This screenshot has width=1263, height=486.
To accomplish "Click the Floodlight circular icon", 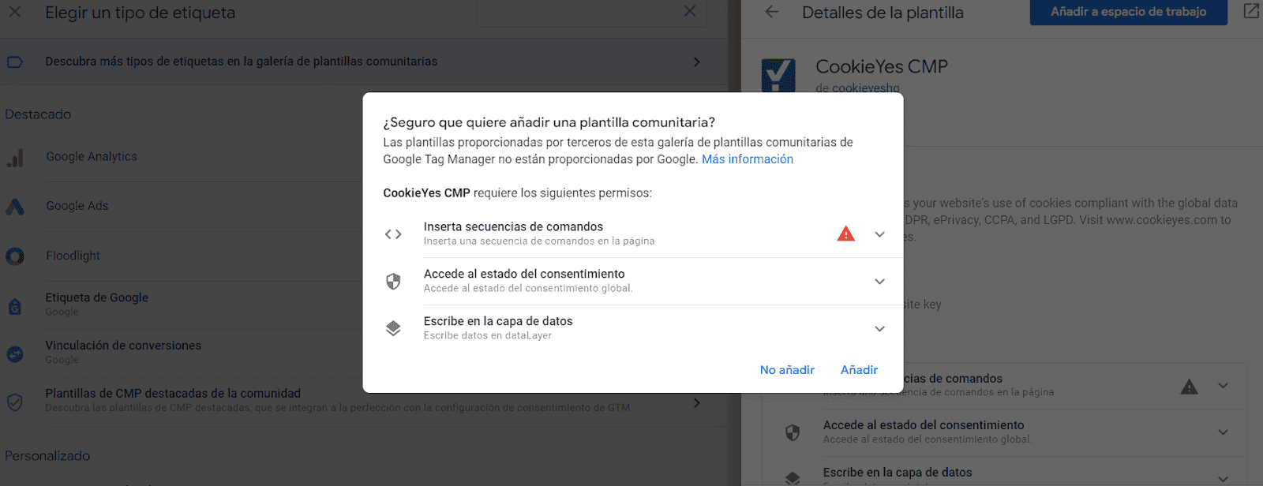I will coord(15,256).
